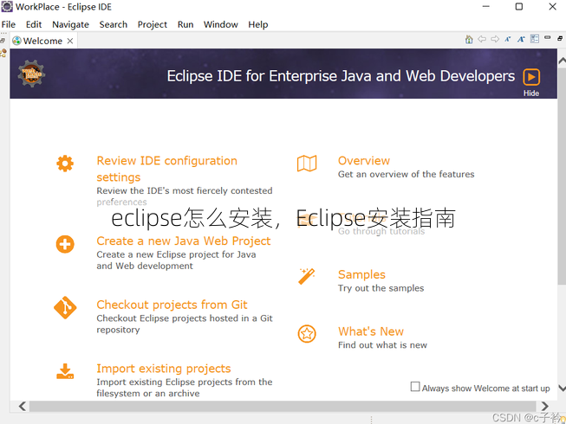Viewport: 566px width, 424px height.
Task: Click the open book Overview icon
Action: (307, 164)
